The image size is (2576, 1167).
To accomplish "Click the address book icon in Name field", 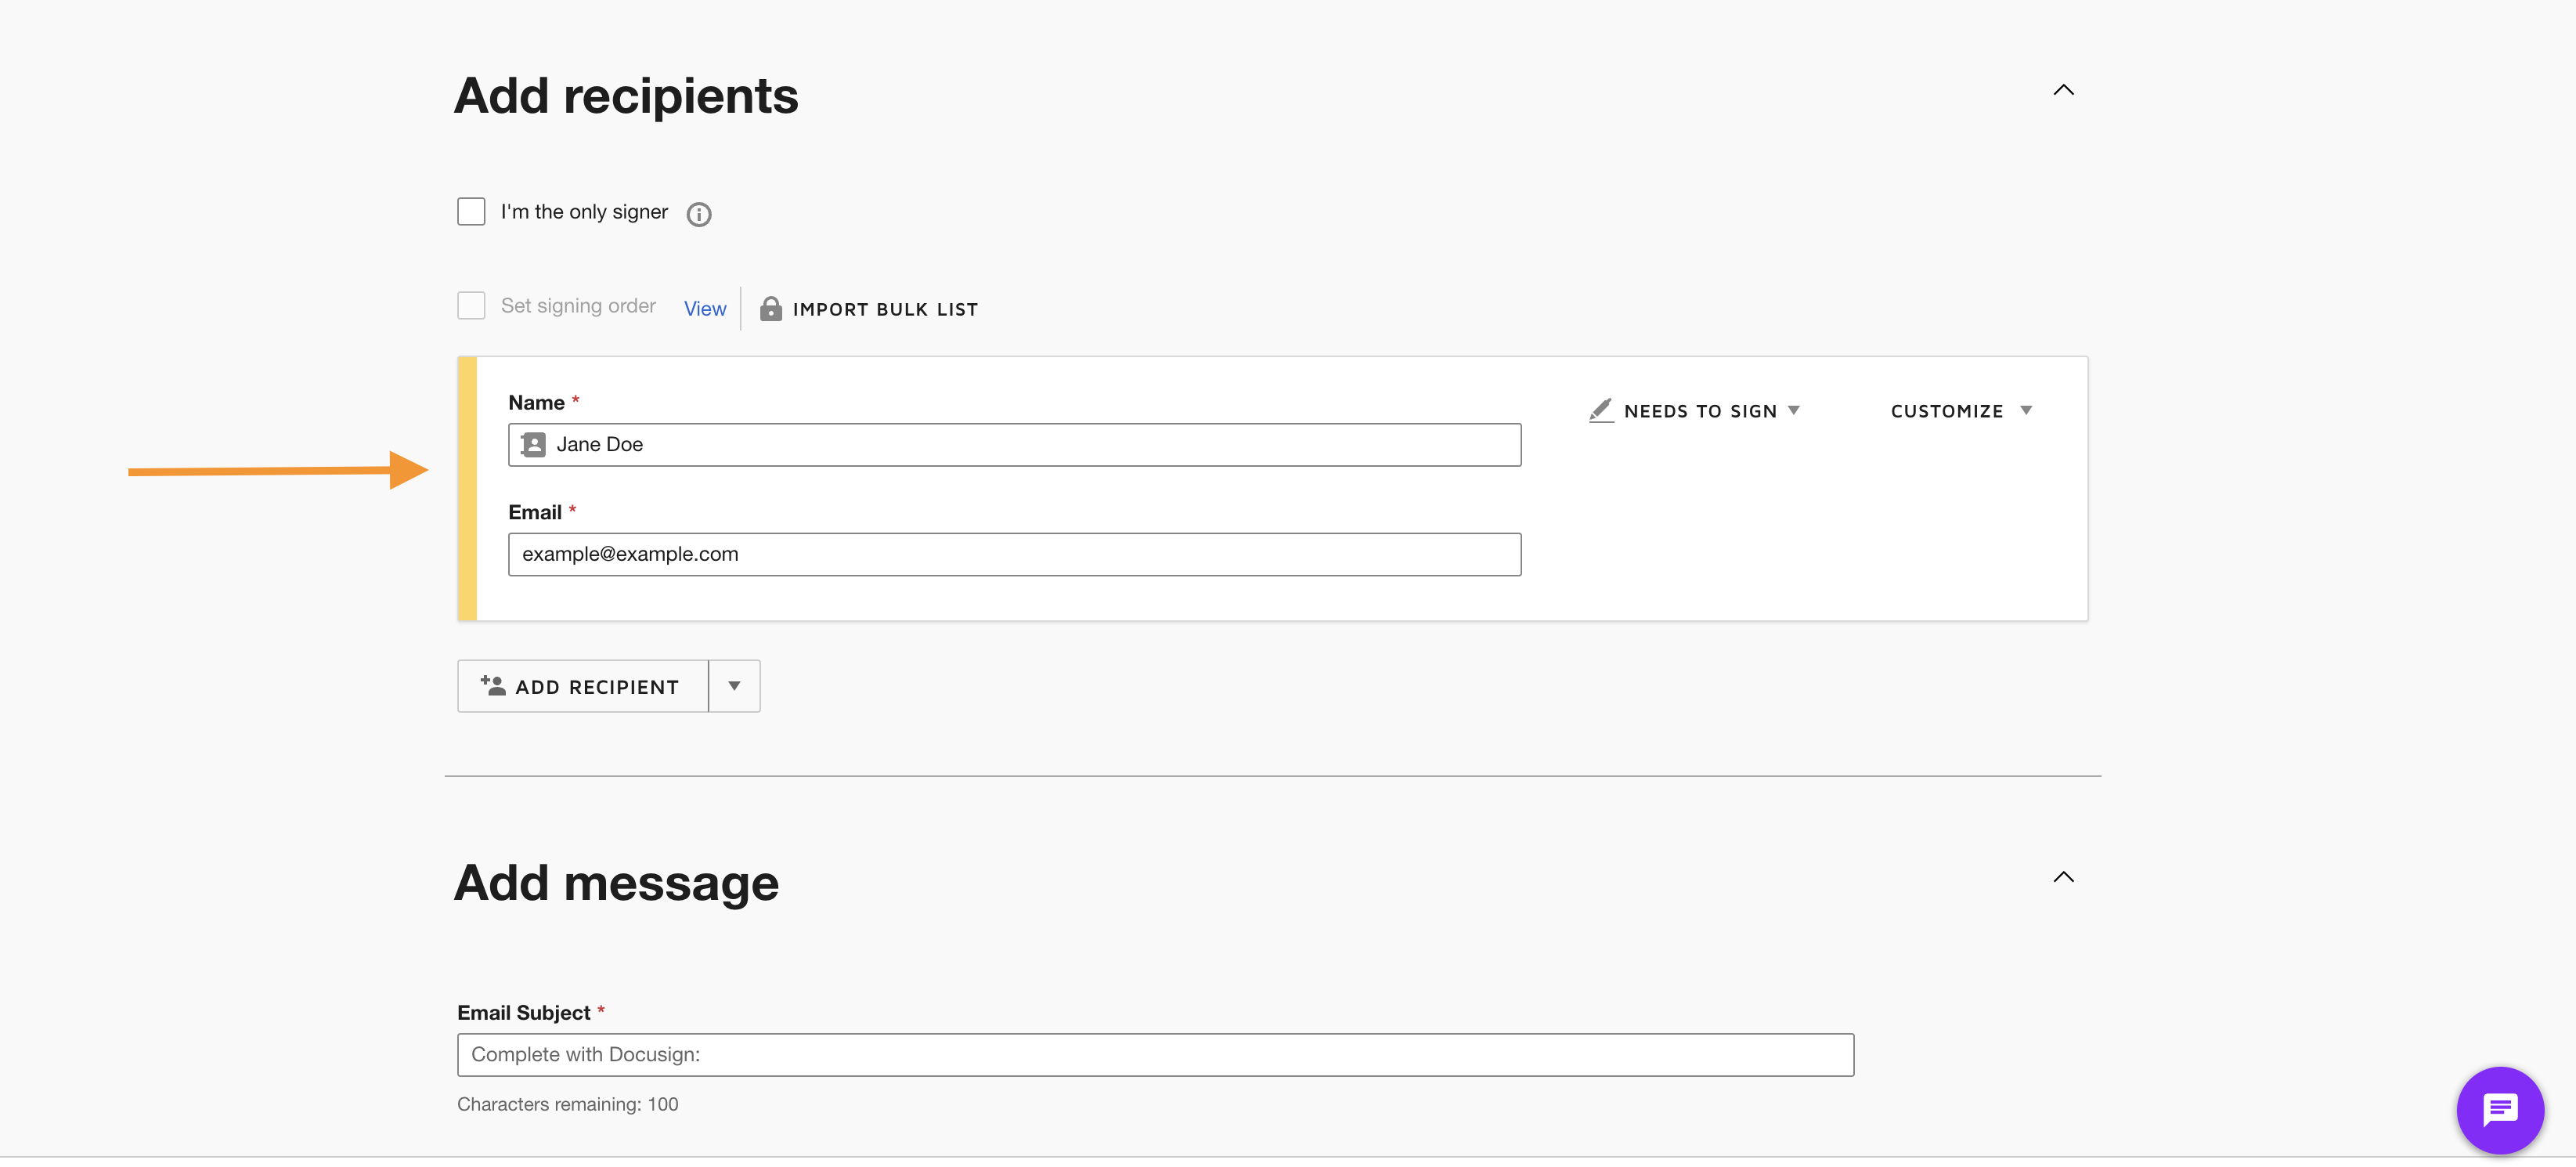I will click(534, 445).
